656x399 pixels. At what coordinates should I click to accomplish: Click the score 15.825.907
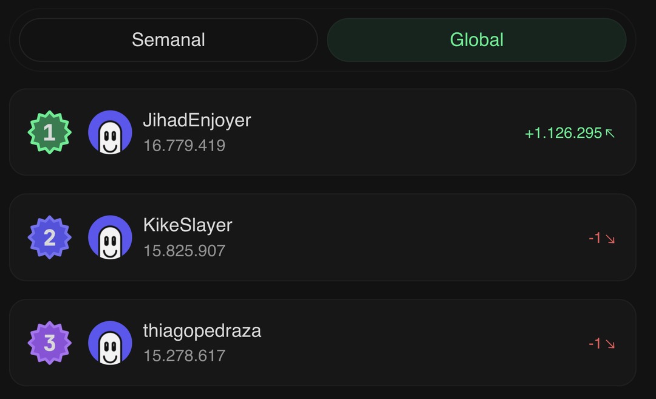(x=184, y=251)
